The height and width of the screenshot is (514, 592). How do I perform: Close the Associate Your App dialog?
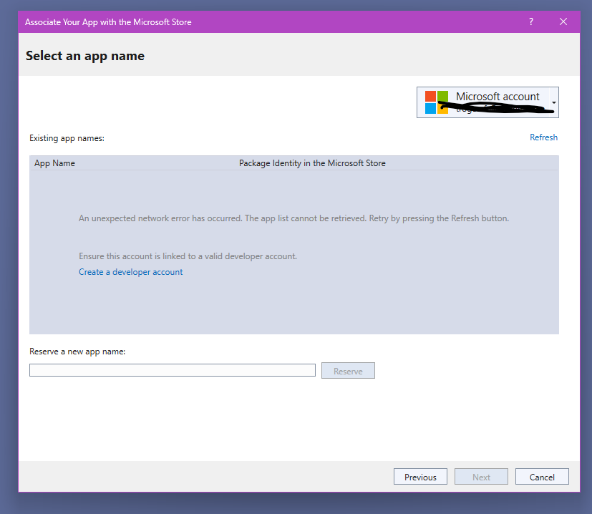(563, 21)
